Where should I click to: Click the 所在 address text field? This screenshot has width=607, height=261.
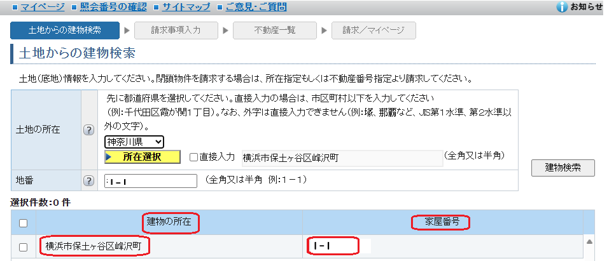click(x=340, y=157)
